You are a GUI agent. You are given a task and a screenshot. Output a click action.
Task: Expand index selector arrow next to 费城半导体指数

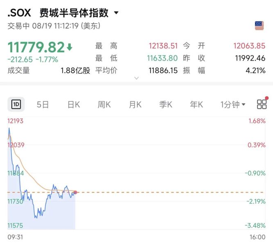116,13
